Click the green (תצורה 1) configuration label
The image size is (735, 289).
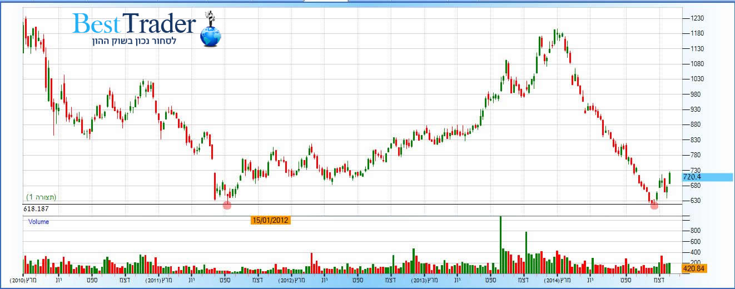click(41, 197)
